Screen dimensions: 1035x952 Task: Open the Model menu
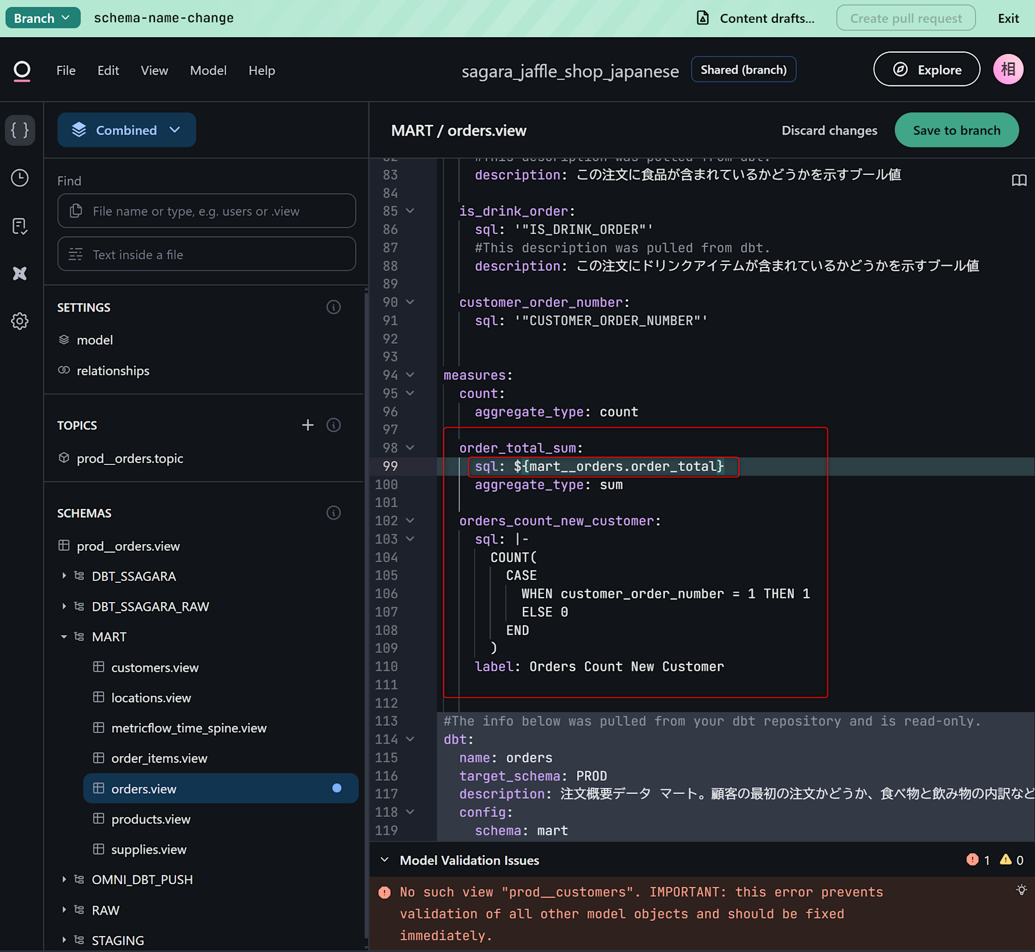208,70
